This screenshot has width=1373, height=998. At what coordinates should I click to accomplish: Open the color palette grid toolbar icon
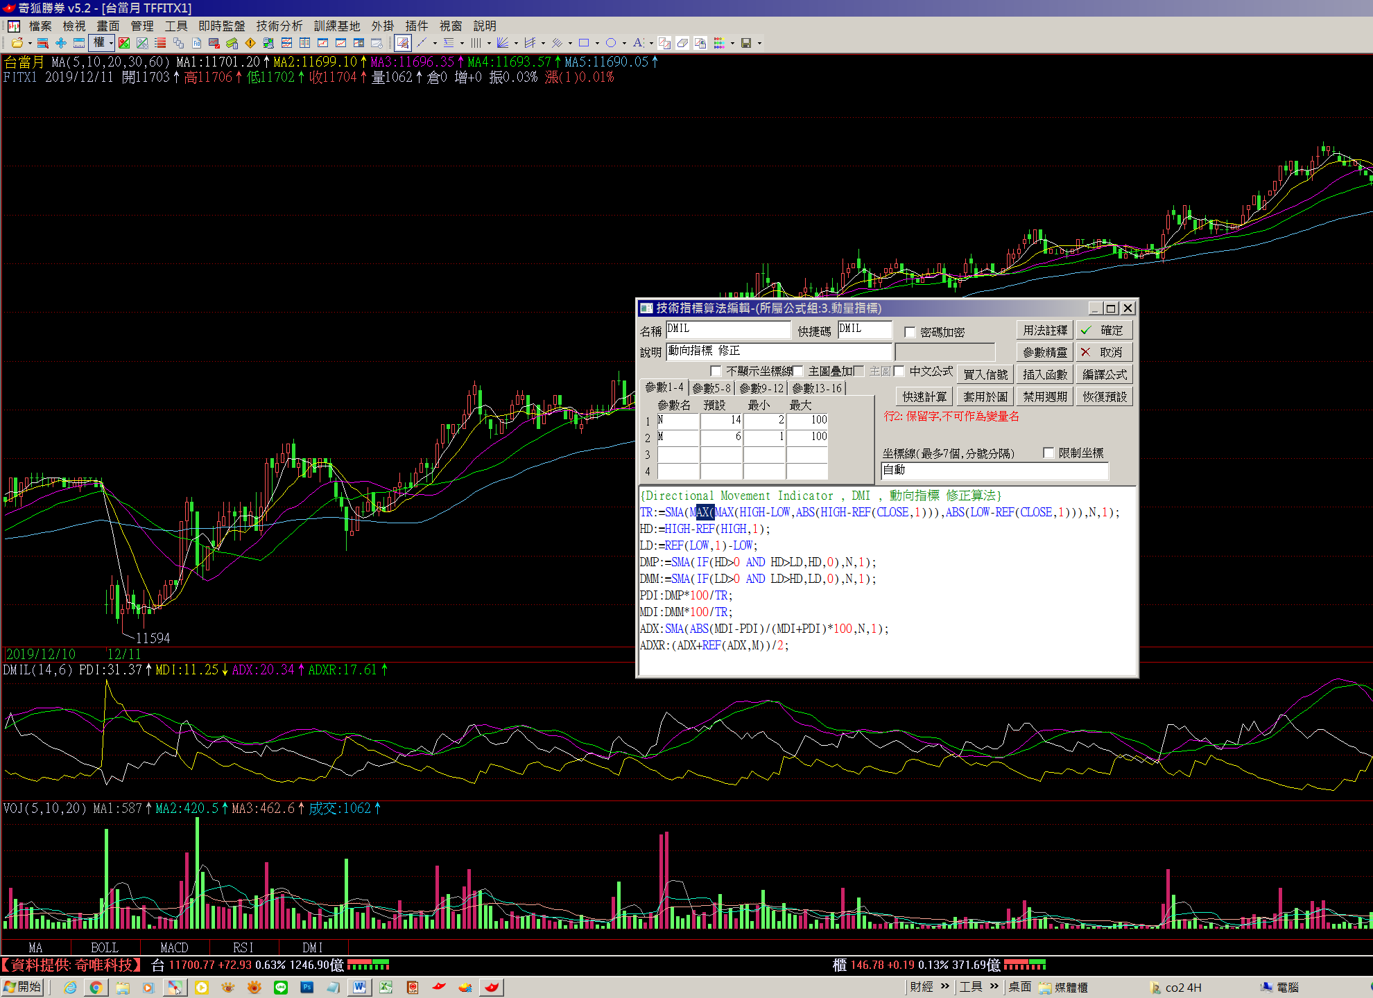click(719, 43)
